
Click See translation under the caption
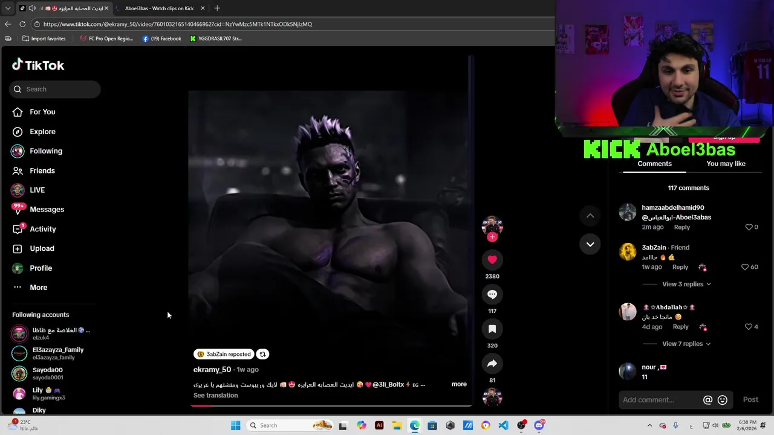tap(215, 395)
